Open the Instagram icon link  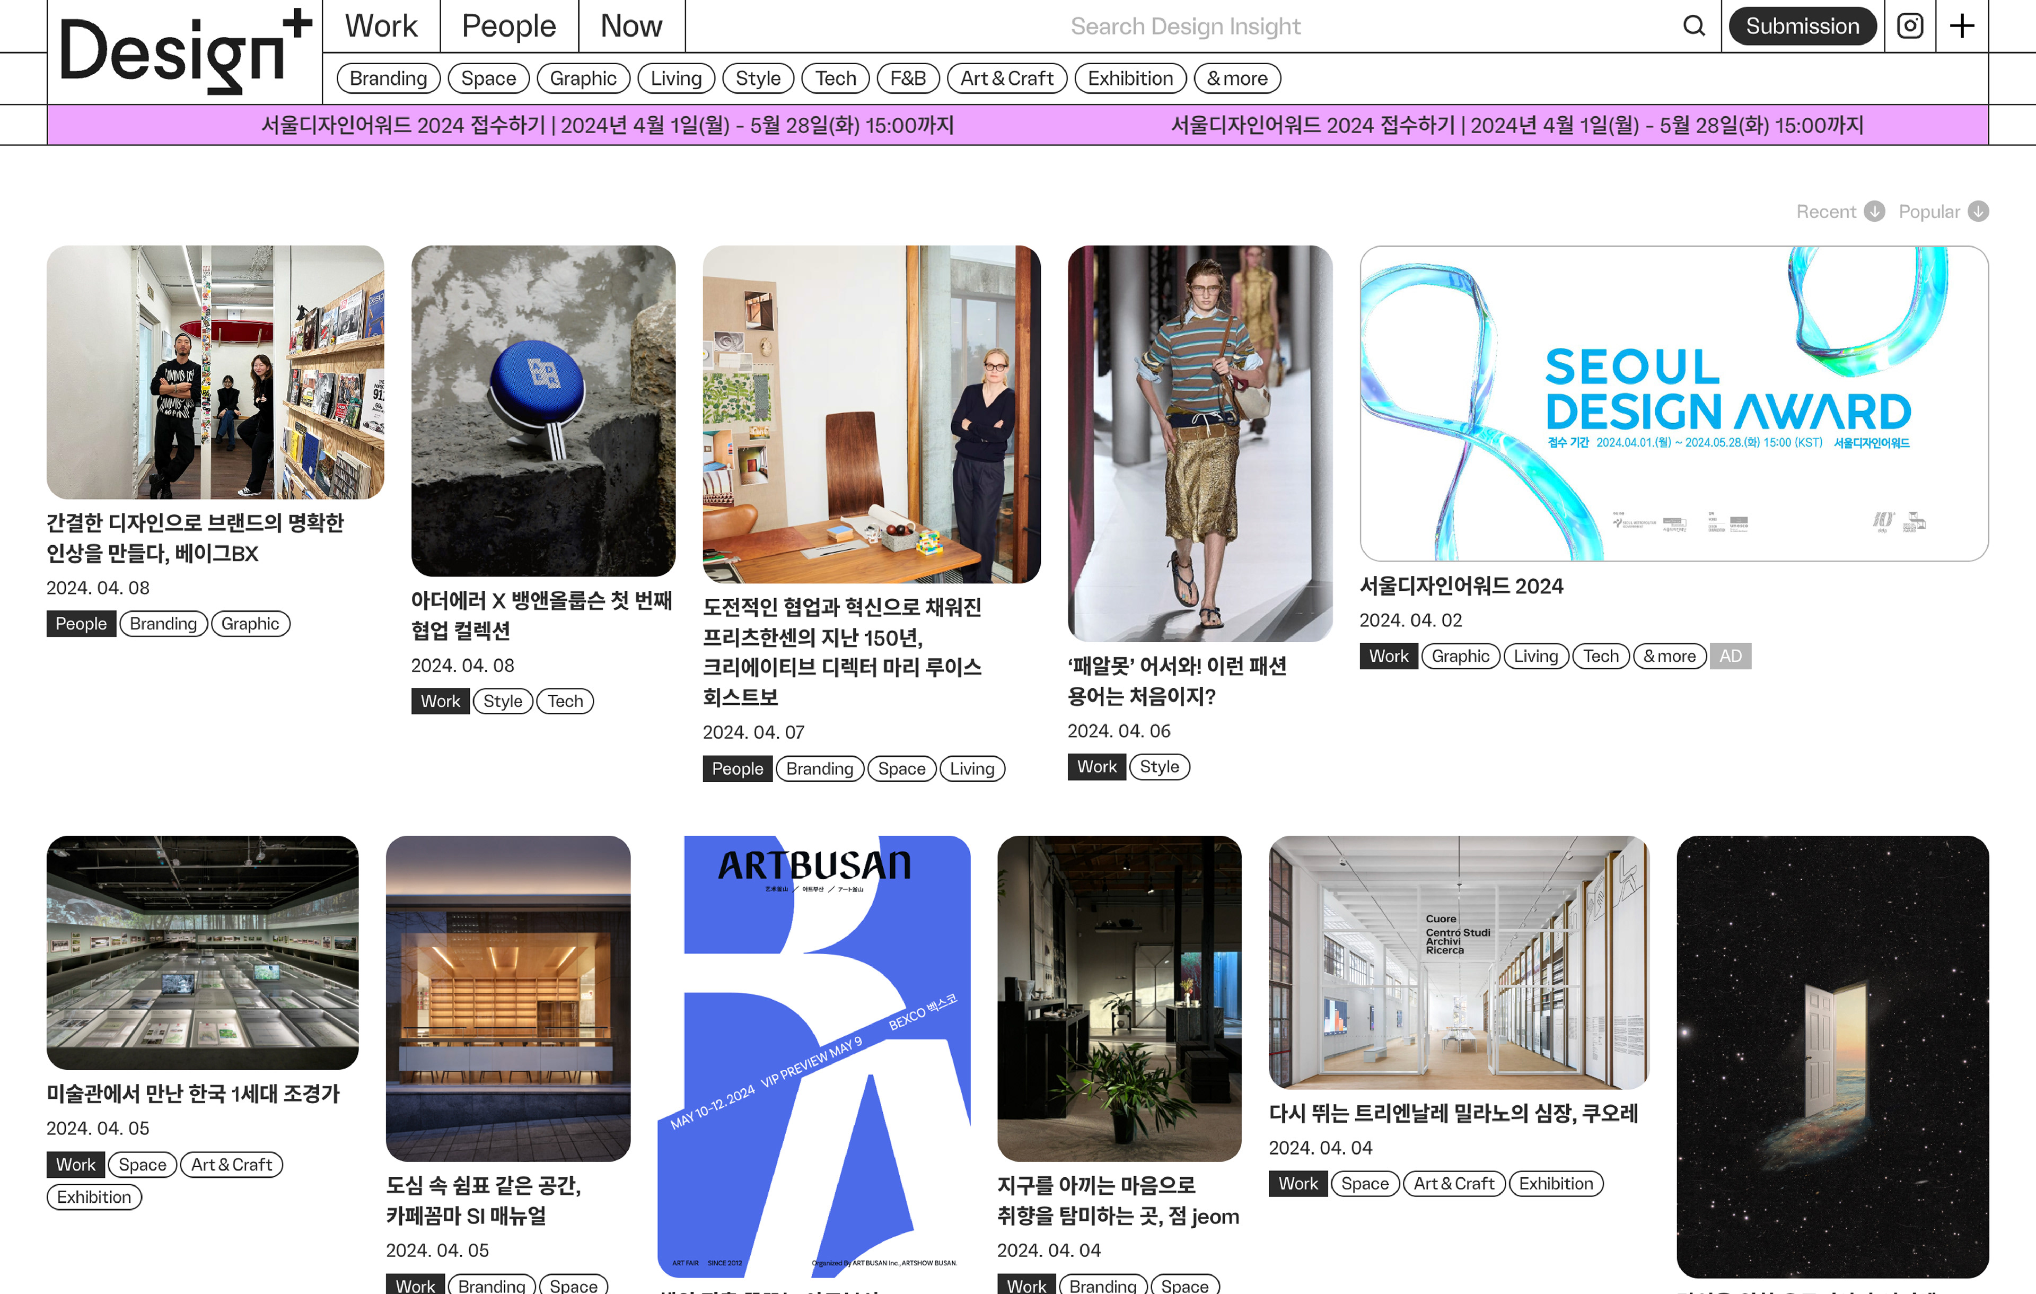(1910, 26)
